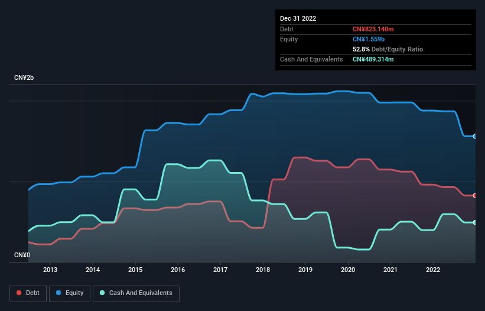Viewport: 485px width, 311px height.
Task: Click the 2013 x-axis label
Action: (50, 270)
